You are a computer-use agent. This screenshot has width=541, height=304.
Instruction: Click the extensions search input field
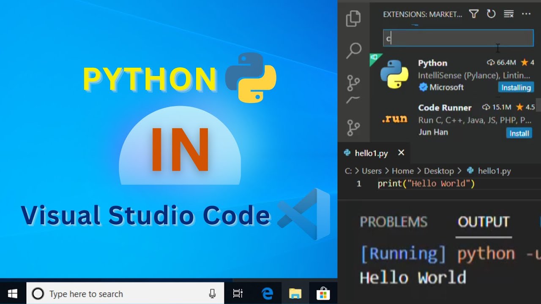point(458,38)
